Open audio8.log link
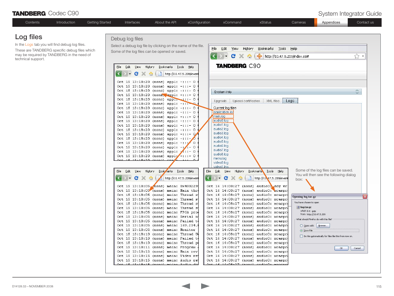The height and width of the screenshot is (296, 394). point(221,154)
